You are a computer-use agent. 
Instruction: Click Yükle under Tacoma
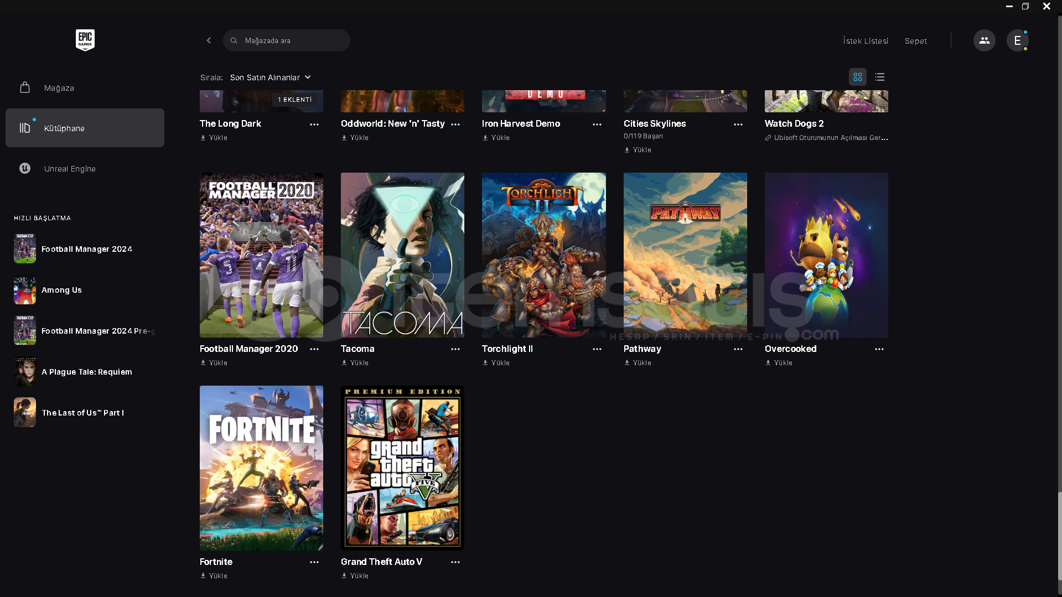(x=355, y=363)
